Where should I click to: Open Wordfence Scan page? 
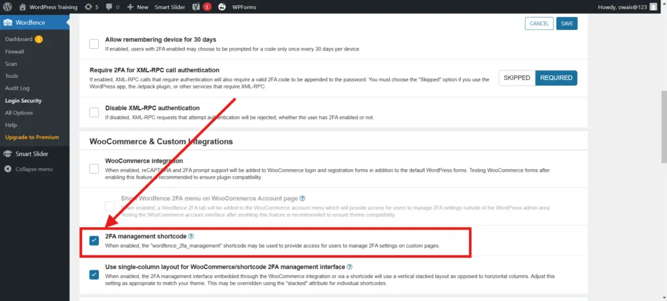tap(11, 64)
